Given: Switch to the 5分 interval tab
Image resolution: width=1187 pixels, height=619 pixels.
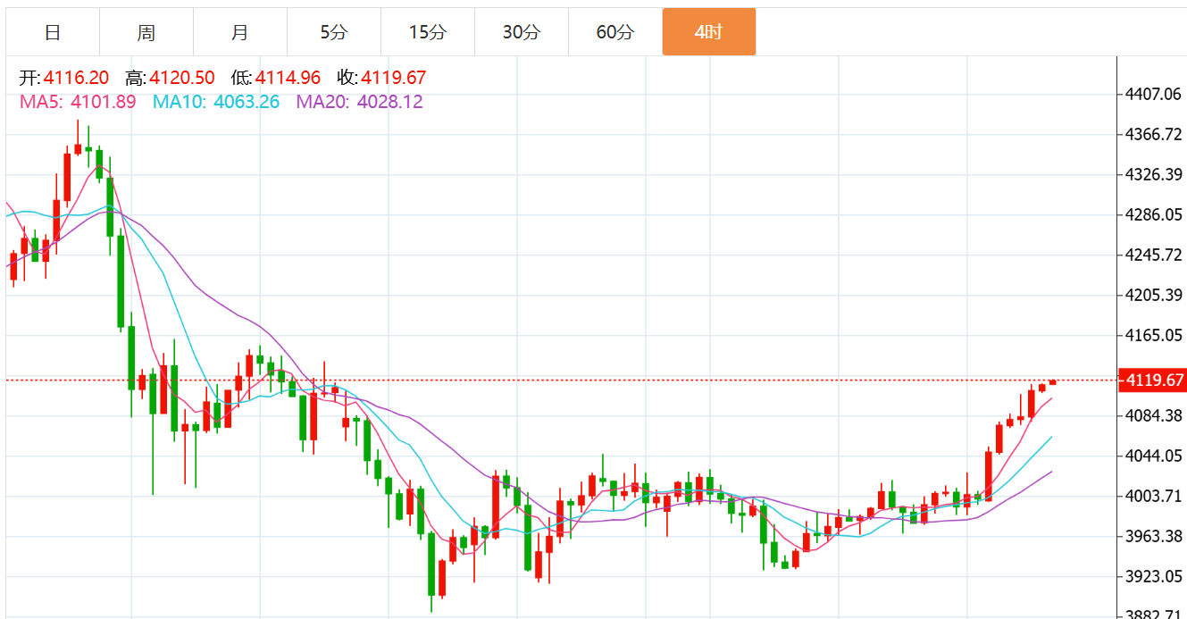Looking at the screenshot, I should click(334, 32).
